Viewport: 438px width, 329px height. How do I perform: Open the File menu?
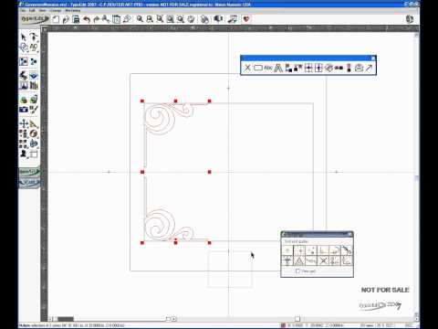click(23, 10)
